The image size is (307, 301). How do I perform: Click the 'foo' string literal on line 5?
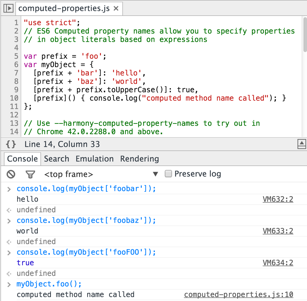(92, 56)
